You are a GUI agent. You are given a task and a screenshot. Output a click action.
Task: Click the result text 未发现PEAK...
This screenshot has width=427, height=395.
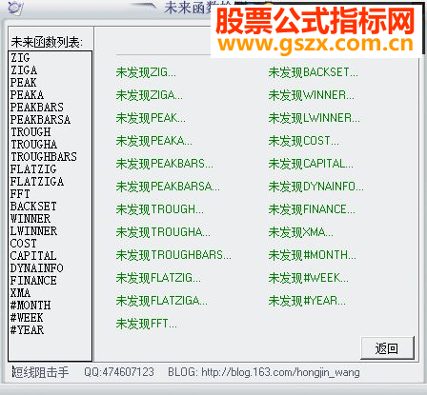point(151,118)
